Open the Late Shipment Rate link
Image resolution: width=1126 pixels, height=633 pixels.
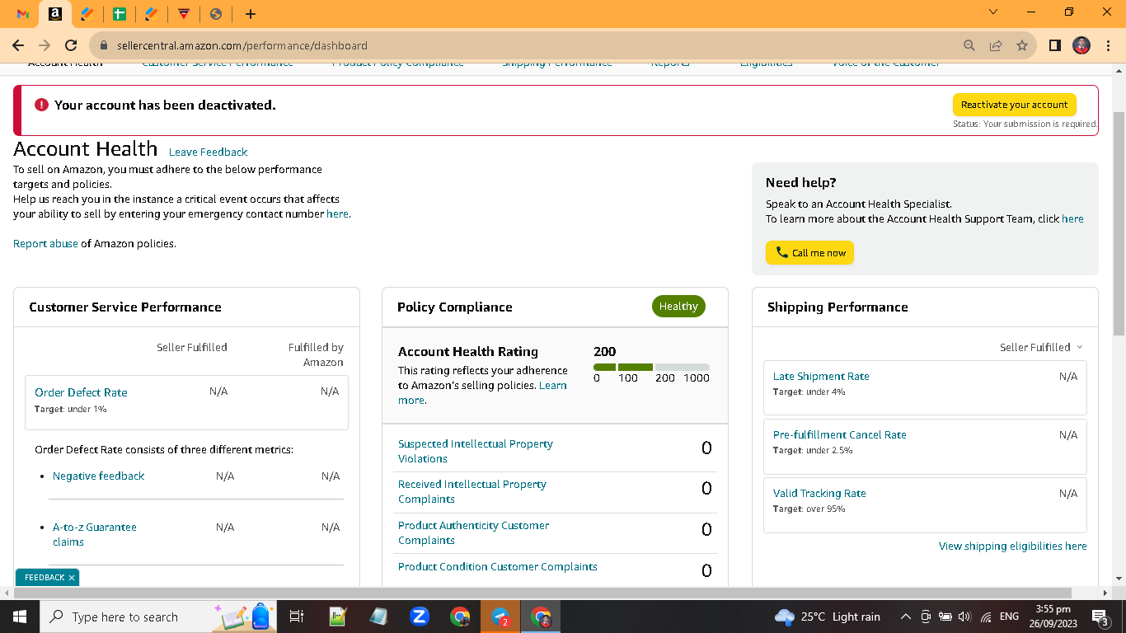click(x=821, y=376)
